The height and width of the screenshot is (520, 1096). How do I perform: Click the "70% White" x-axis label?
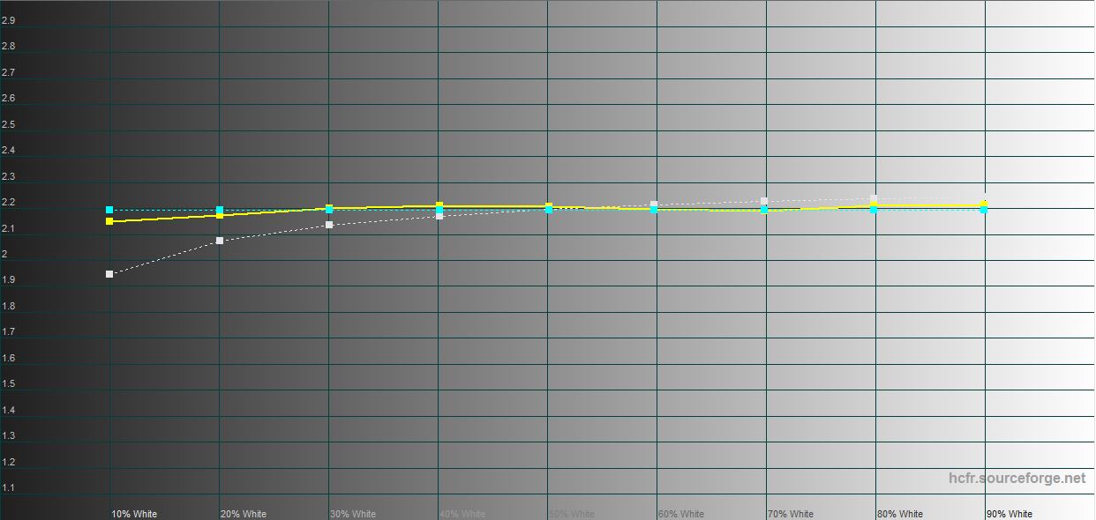point(791,514)
